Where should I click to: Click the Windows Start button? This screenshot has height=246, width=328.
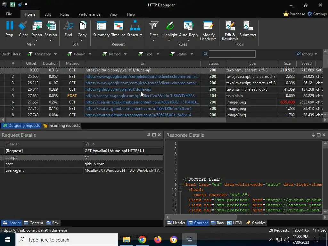point(8,240)
